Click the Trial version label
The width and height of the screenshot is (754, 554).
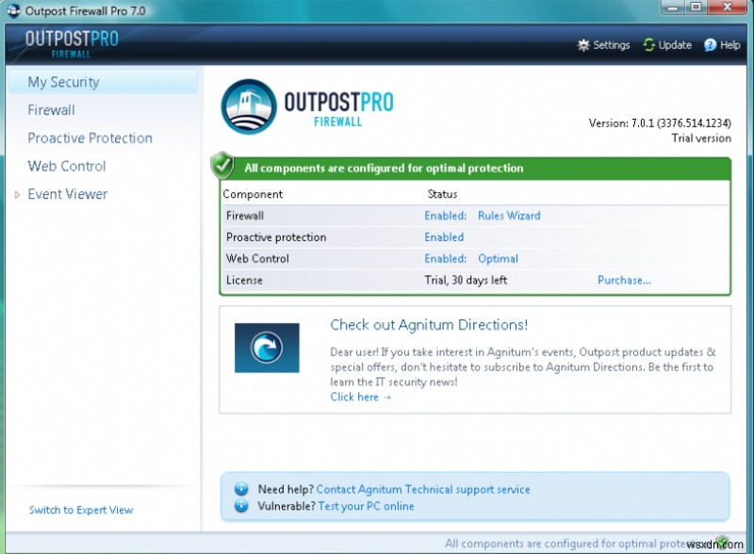pyautogui.click(x=701, y=138)
